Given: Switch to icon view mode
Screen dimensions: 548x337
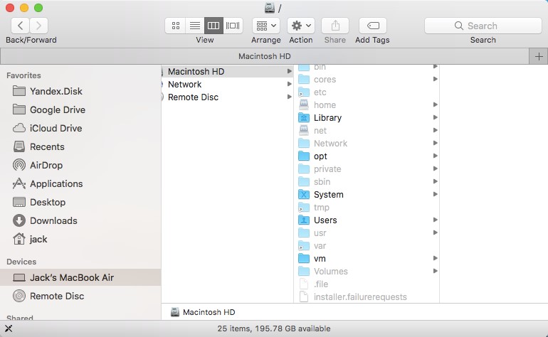Looking at the screenshot, I should tap(176, 26).
